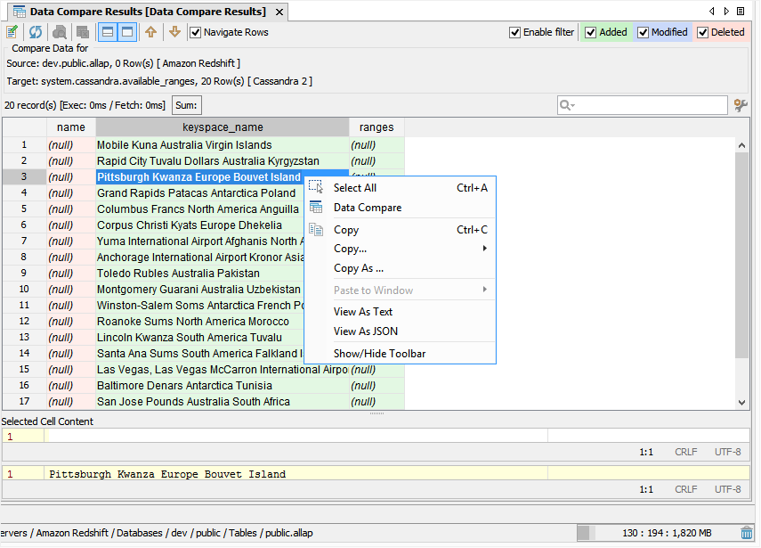Toggle the Modified rows filter checkbox
This screenshot has width=761, height=548.
643,33
